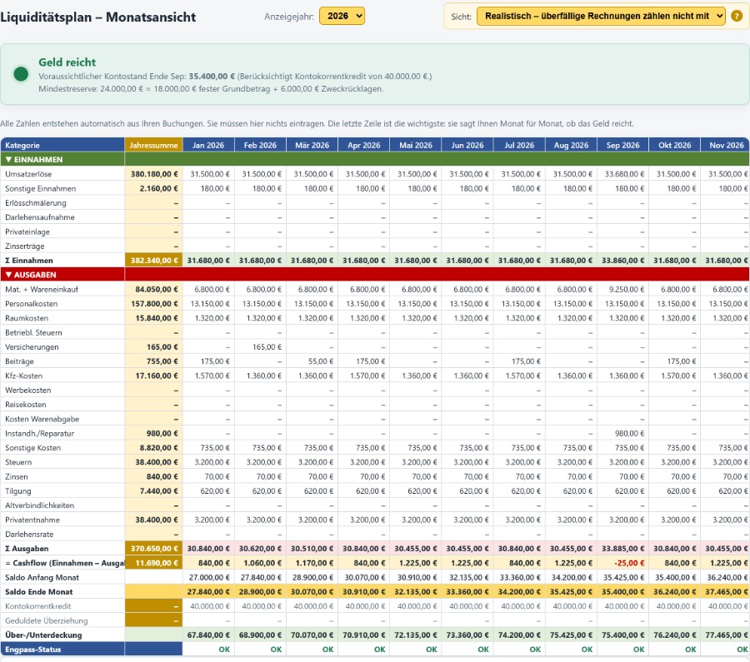Viewport: 750px width, 662px height.
Task: Open the Anzeigejahr 2026 dropdown
Action: (342, 16)
